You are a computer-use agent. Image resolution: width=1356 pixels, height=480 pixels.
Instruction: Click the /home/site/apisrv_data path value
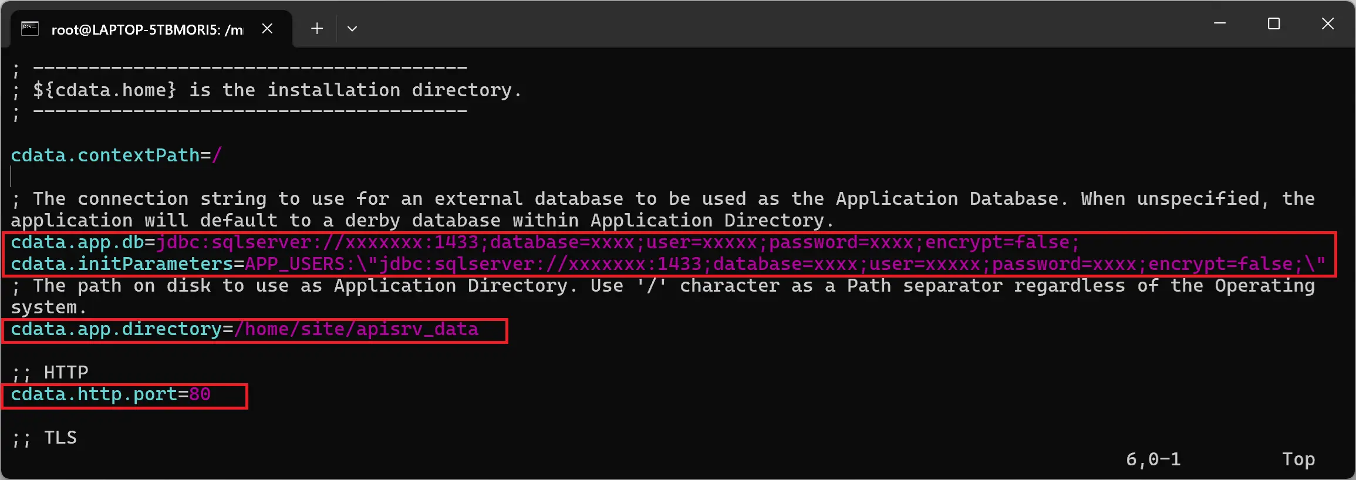click(356, 329)
